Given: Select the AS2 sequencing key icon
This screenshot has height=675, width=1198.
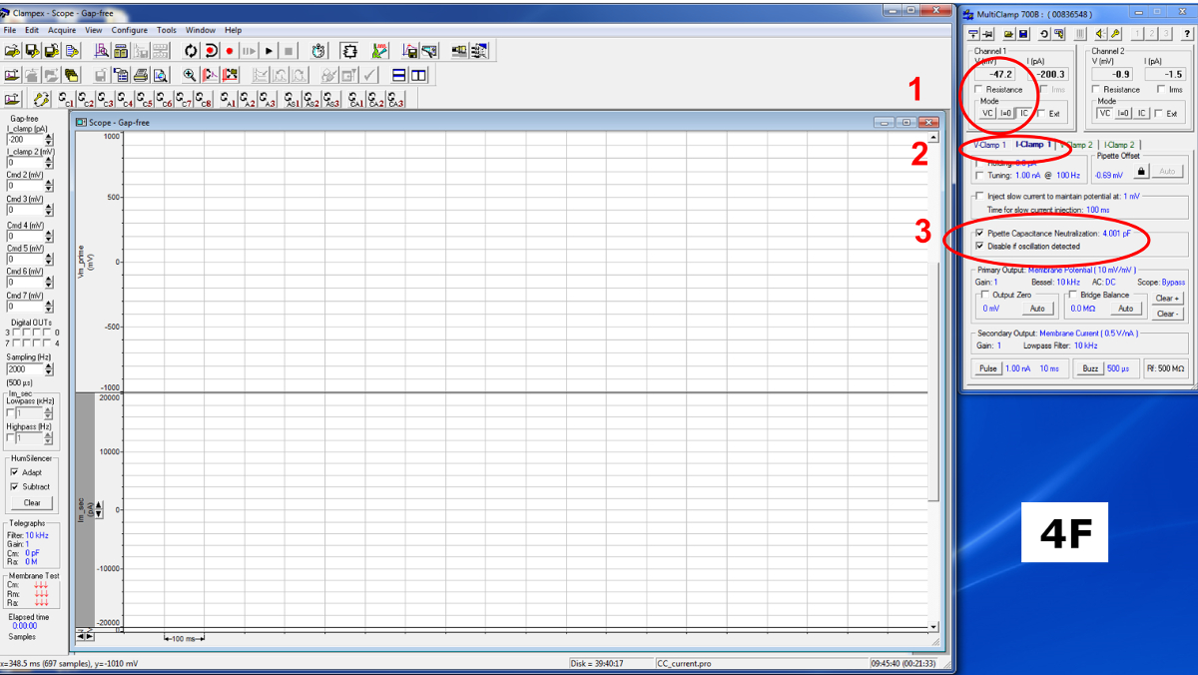Looking at the screenshot, I should (311, 99).
